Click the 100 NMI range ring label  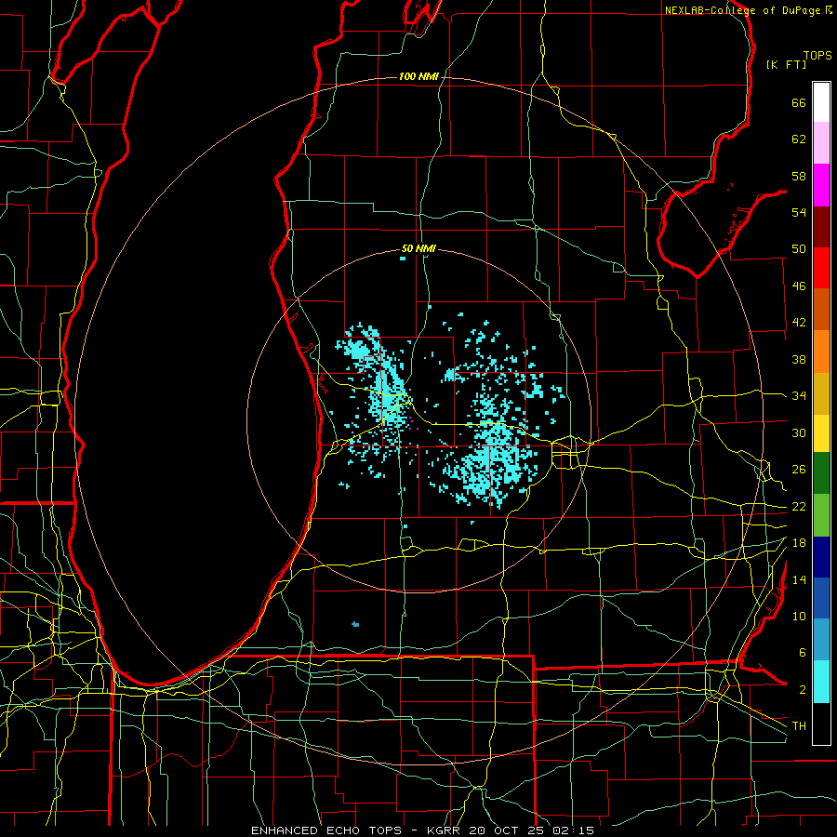[418, 77]
